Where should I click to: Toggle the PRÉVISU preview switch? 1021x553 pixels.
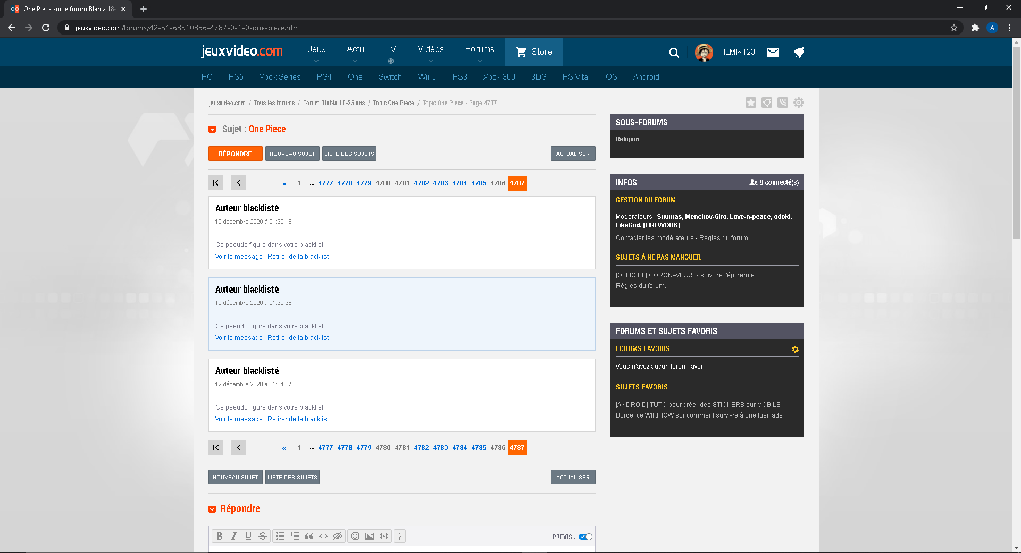(x=585, y=537)
